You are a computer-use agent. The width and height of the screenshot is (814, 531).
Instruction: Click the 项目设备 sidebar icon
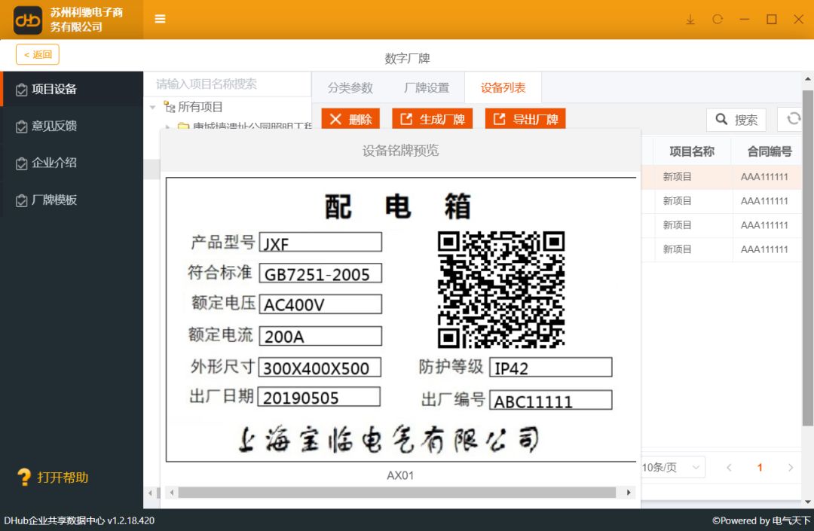tap(21, 90)
